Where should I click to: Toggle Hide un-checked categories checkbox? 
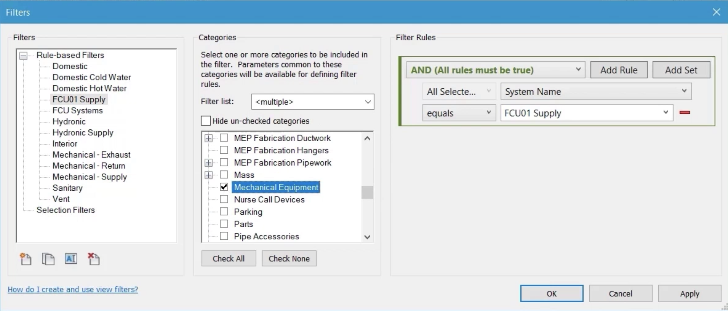coord(206,121)
